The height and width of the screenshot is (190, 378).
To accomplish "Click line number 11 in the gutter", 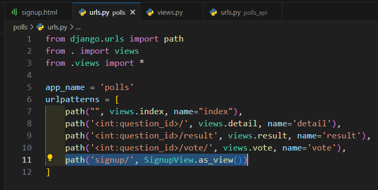I will pyautogui.click(x=27, y=160).
